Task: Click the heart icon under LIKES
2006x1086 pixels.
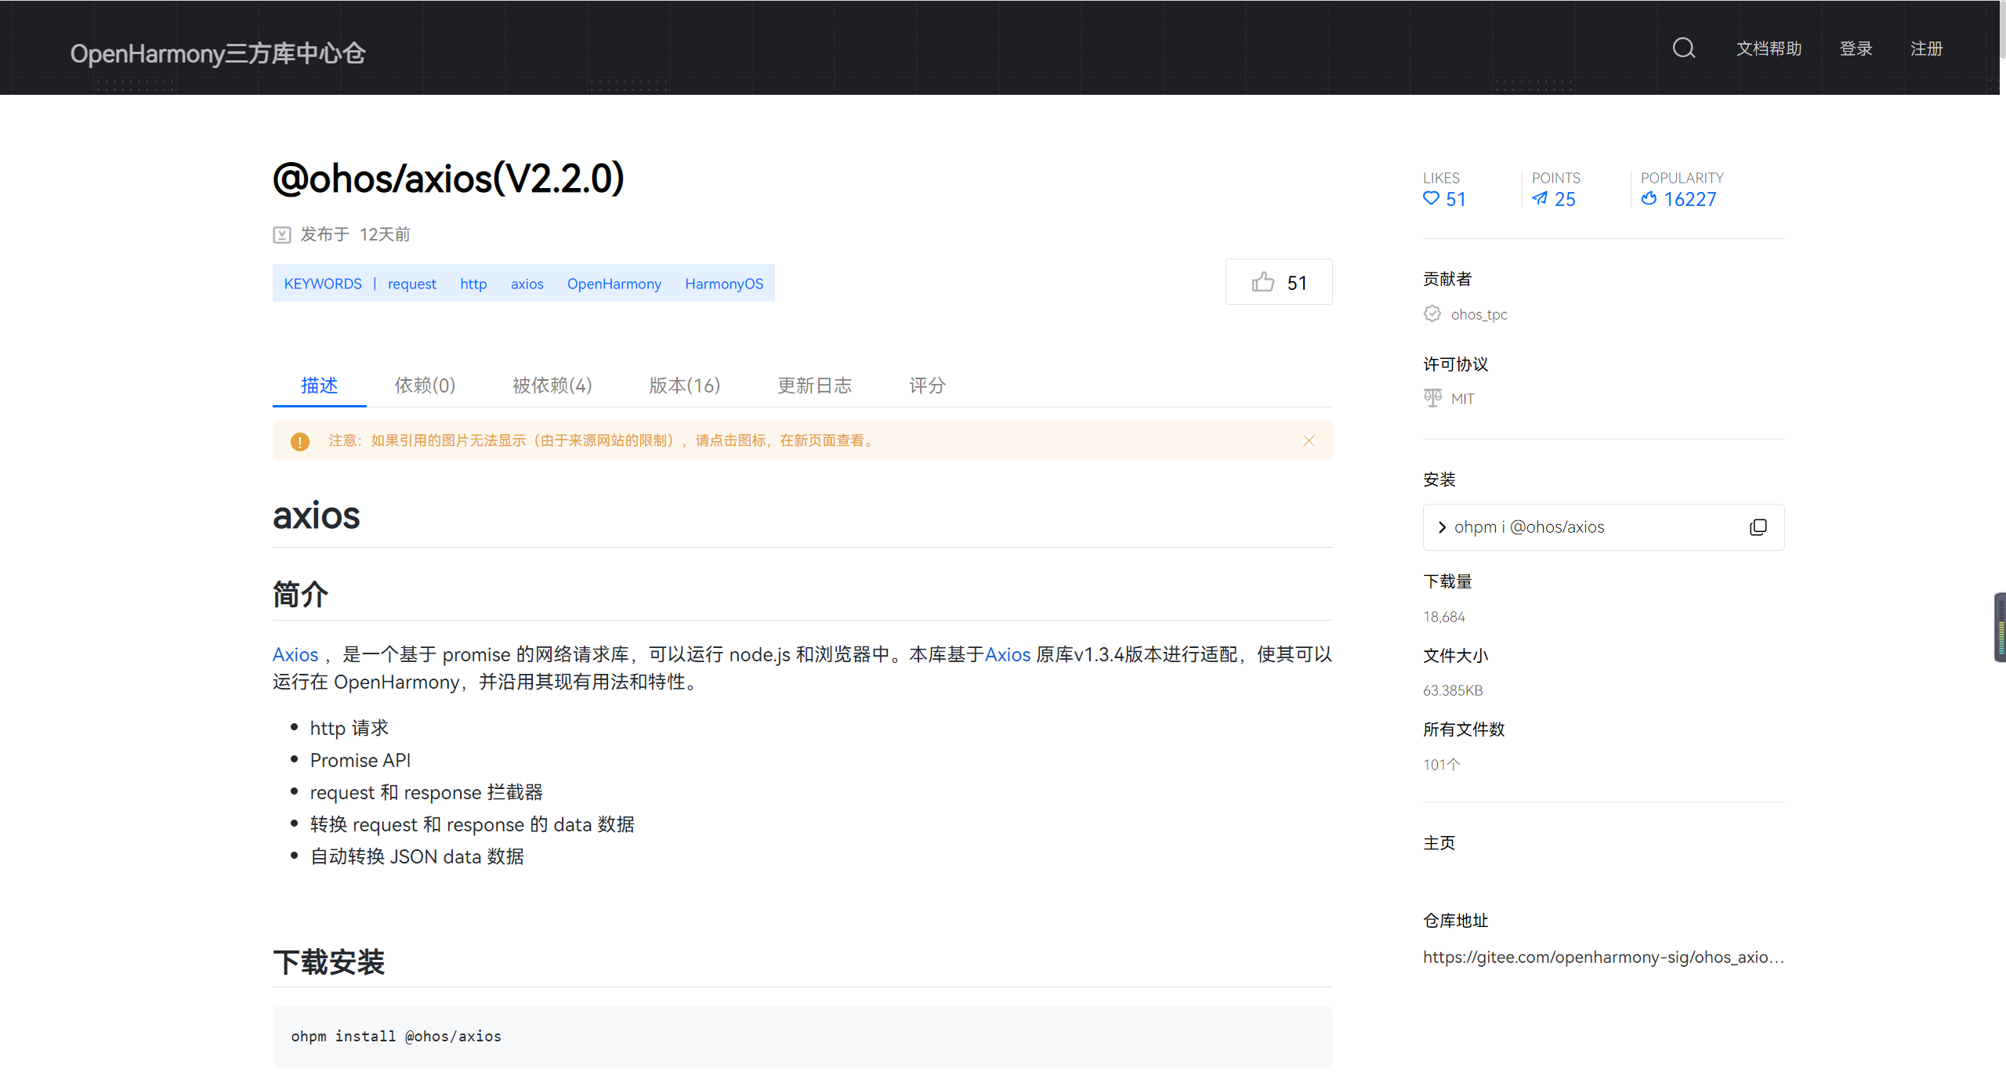Action: coord(1431,199)
